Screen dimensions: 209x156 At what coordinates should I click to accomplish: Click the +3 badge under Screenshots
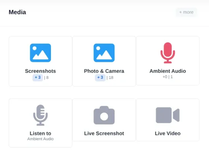click(x=38, y=77)
